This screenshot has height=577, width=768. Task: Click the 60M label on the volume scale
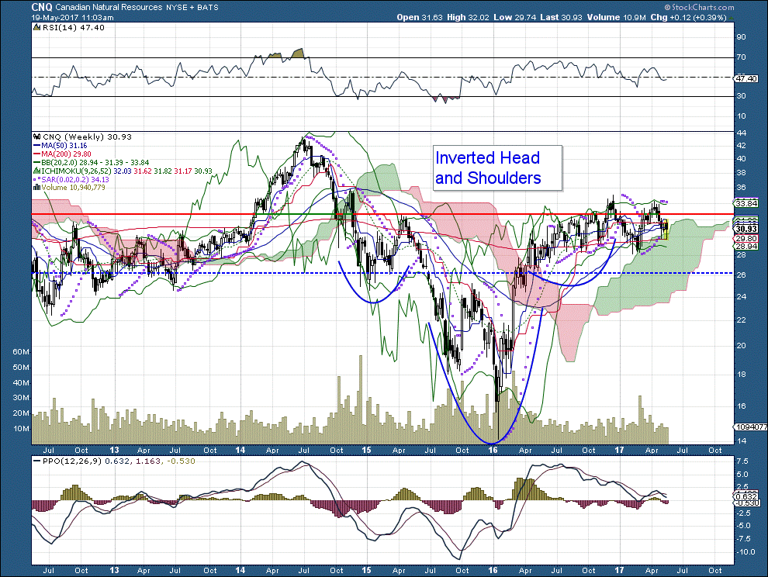click(21, 352)
